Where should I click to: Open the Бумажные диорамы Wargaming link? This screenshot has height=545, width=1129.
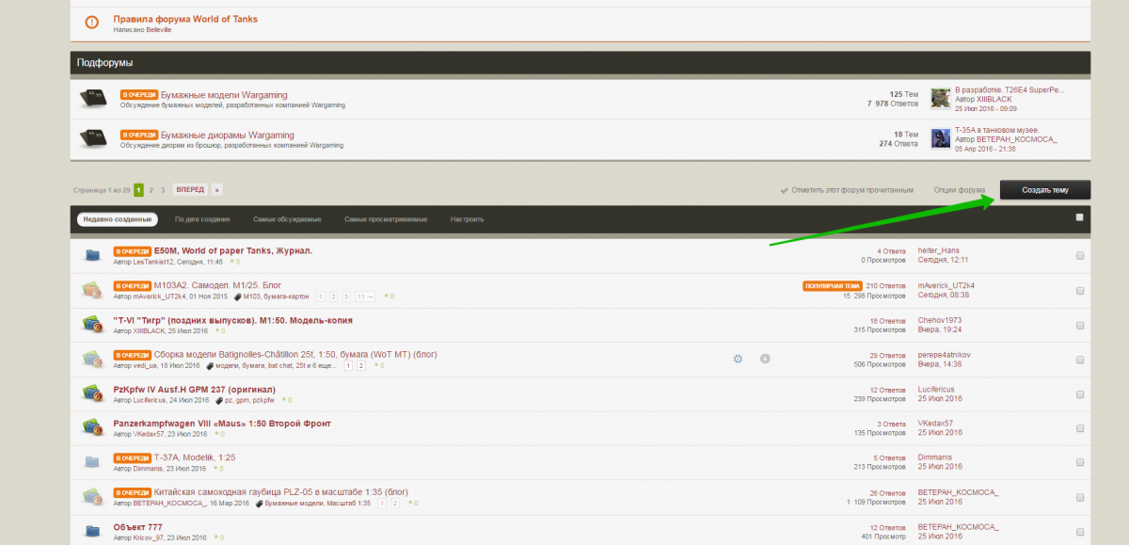coord(228,135)
